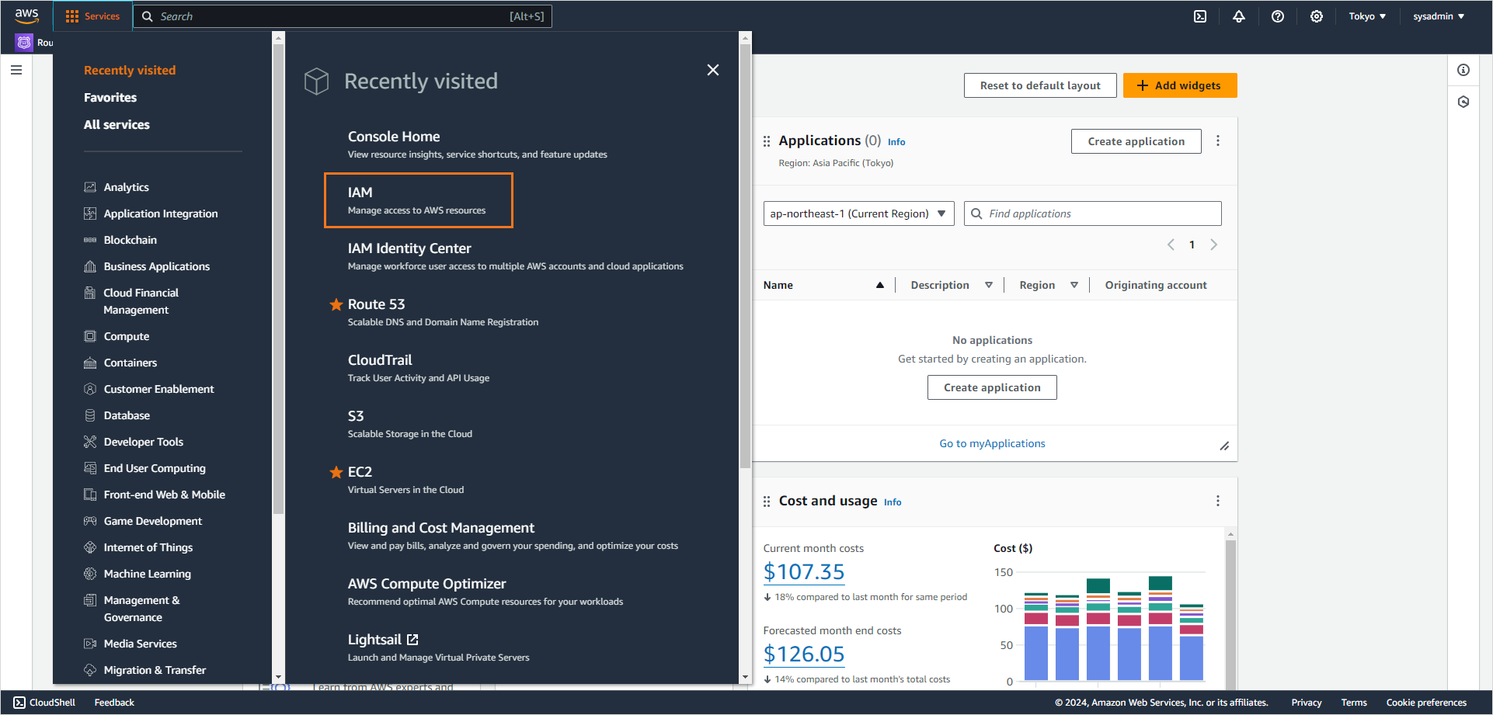Click the Media Services category icon
Viewport: 1493px width, 715px height.
(90, 644)
